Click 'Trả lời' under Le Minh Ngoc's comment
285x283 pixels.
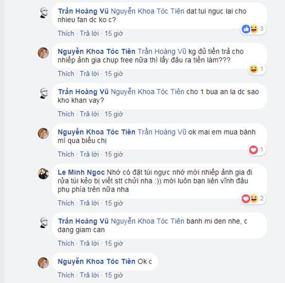click(89, 203)
